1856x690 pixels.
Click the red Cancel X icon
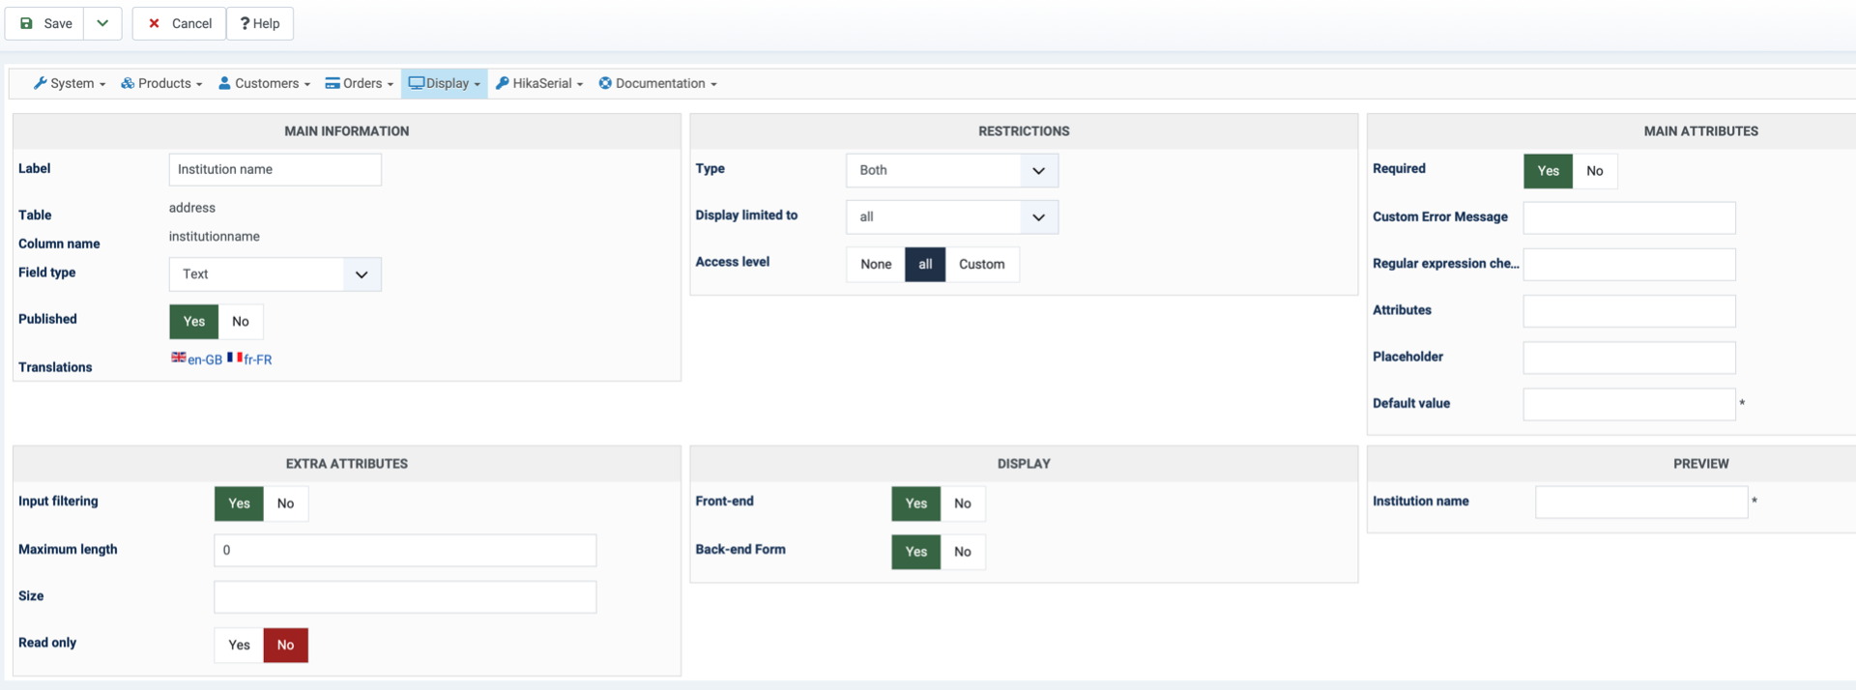154,23
